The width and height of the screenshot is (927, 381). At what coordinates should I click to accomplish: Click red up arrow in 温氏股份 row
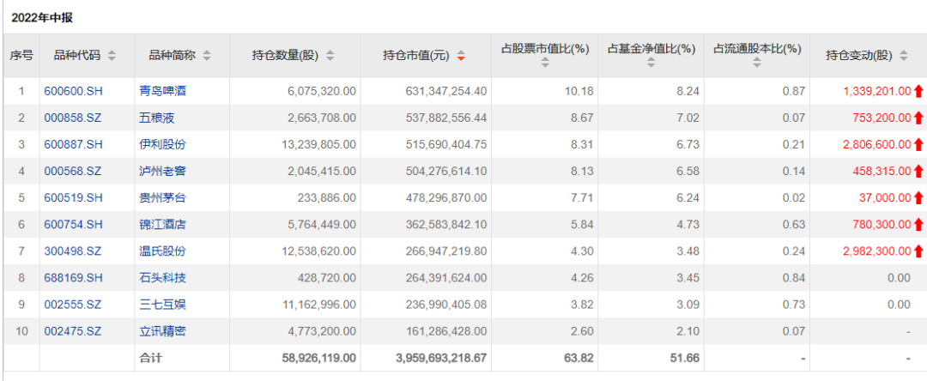click(918, 251)
